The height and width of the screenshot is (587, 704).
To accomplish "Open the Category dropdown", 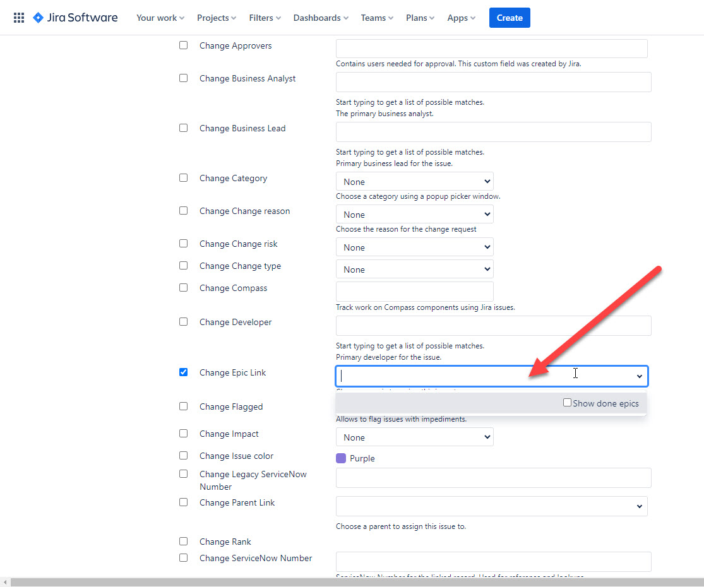I will click(414, 181).
